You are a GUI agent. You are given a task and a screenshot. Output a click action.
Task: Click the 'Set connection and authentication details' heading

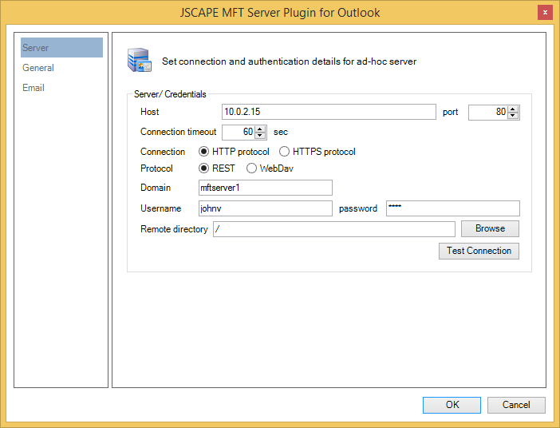coord(290,61)
